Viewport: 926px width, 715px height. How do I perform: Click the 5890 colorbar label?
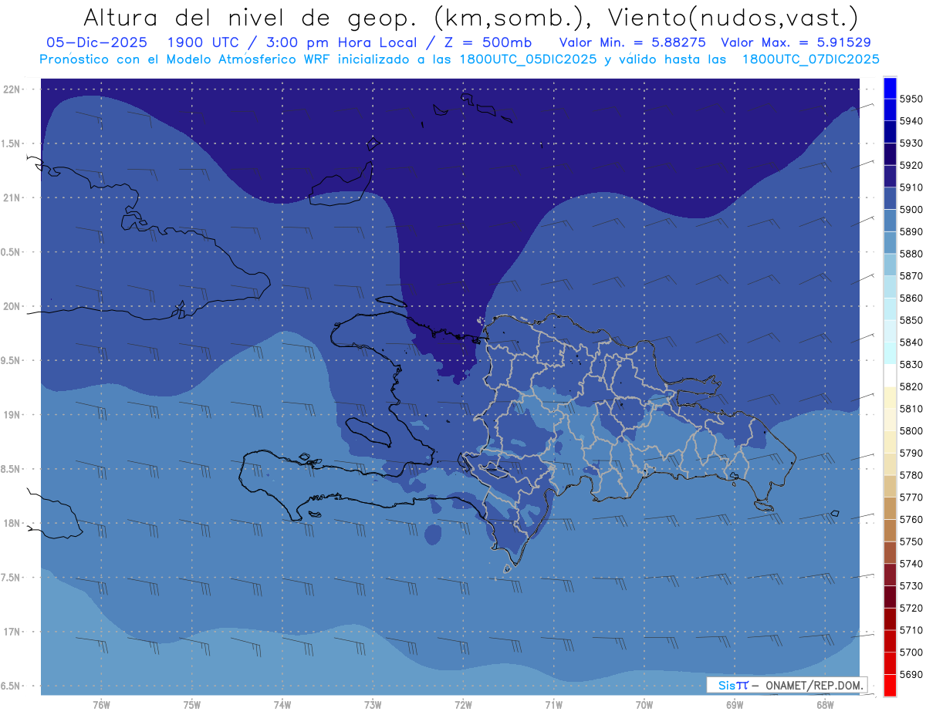point(911,231)
